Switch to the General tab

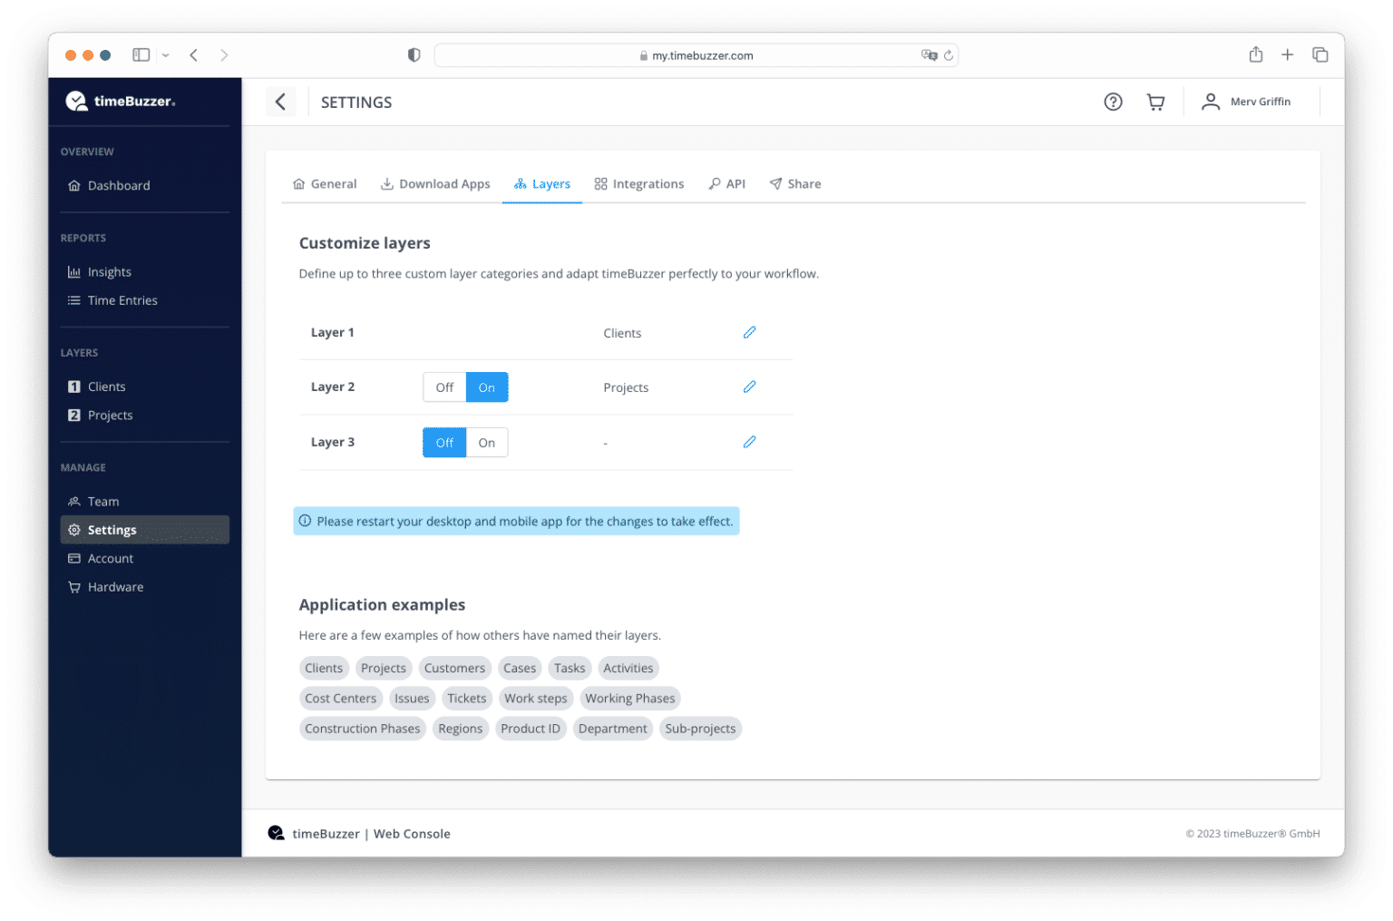(x=325, y=183)
